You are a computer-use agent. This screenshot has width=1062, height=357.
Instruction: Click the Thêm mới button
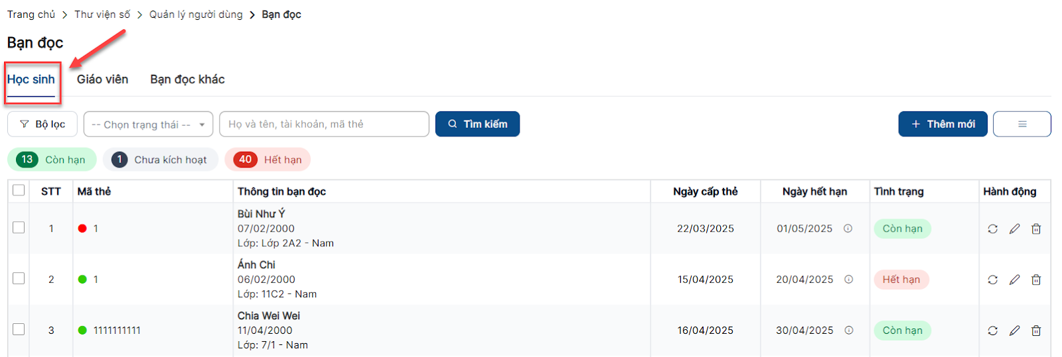pyautogui.click(x=943, y=124)
